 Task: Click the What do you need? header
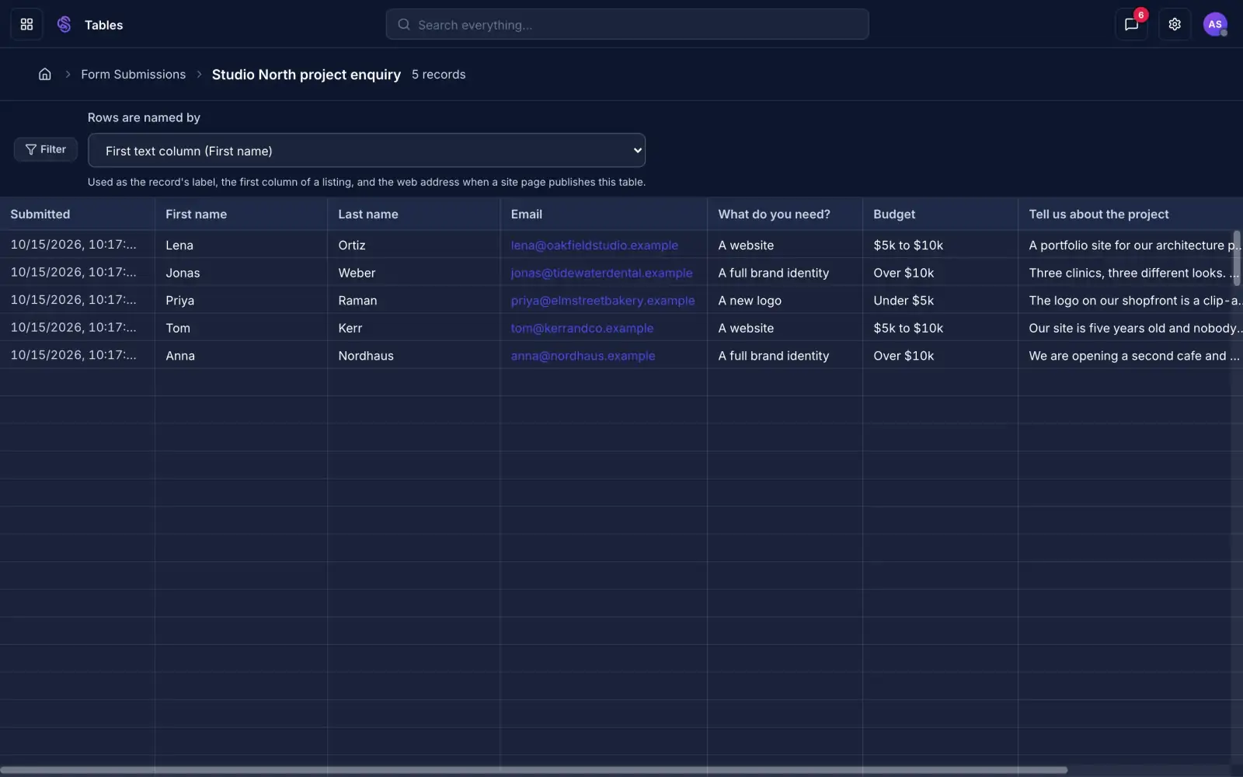pyautogui.click(x=785, y=214)
